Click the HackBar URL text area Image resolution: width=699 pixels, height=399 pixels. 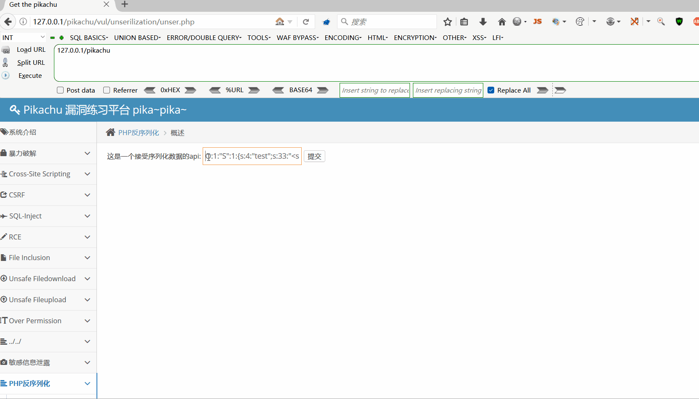tap(376, 63)
